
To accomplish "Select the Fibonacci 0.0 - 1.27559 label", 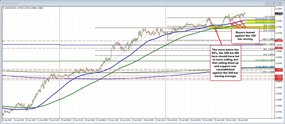I will point(270,16).
